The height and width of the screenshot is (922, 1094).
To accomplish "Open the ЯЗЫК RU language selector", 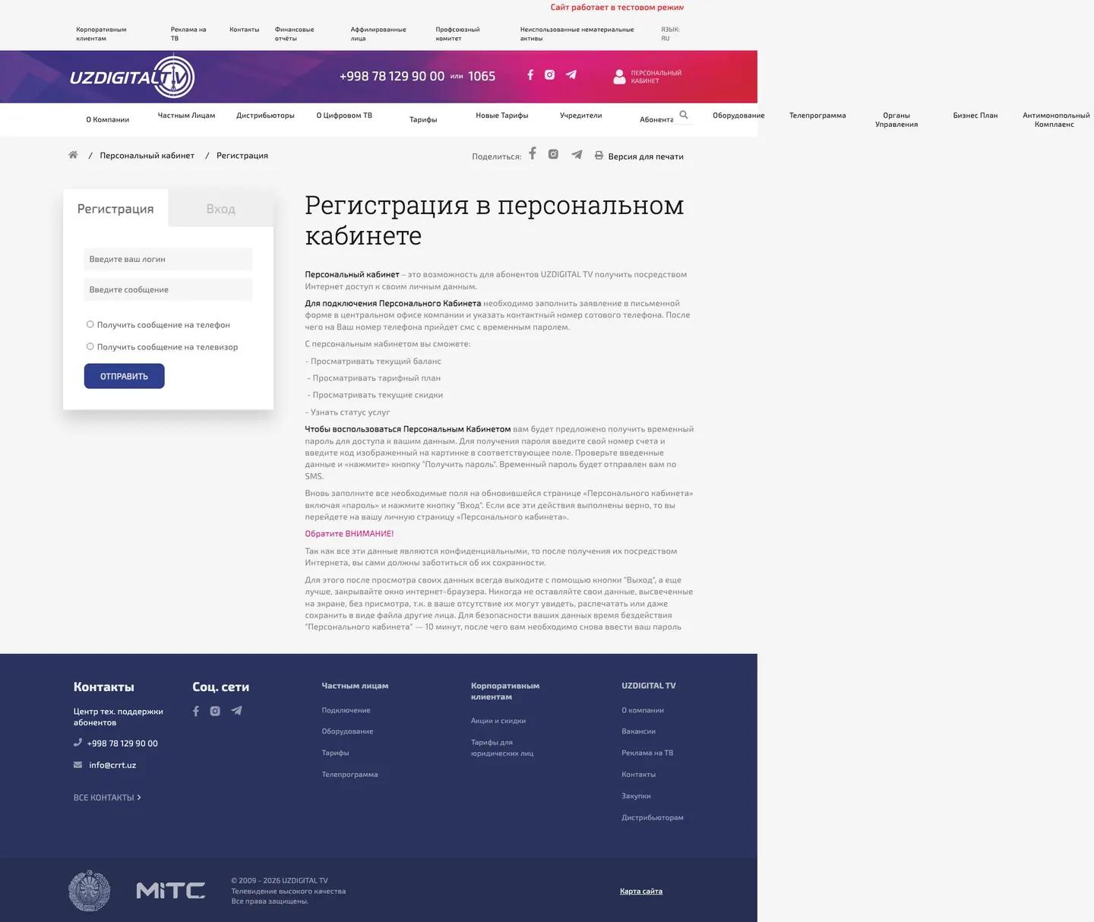I will (670, 33).
